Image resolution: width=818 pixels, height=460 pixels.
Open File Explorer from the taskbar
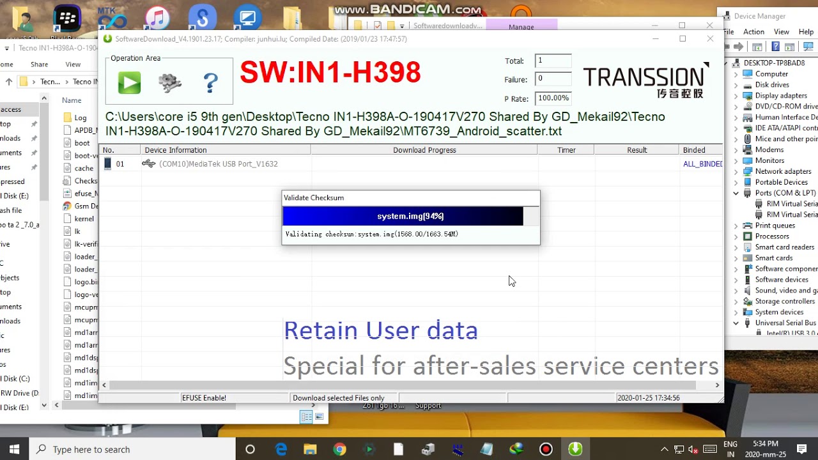(x=310, y=449)
